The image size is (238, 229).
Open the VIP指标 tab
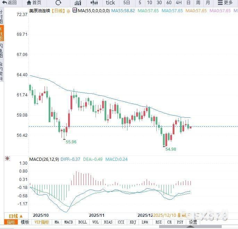click(x=42, y=222)
